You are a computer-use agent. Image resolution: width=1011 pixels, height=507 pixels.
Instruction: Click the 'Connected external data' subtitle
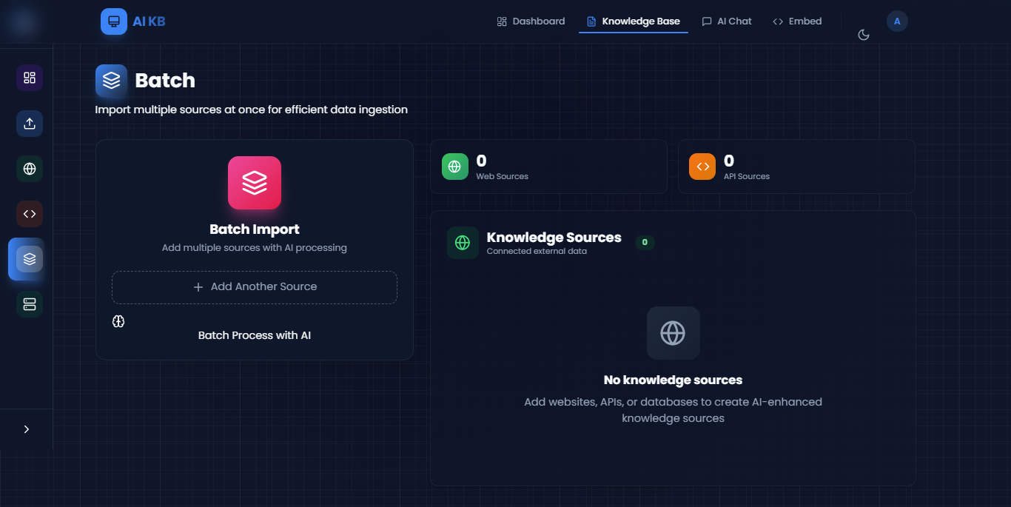[537, 251]
